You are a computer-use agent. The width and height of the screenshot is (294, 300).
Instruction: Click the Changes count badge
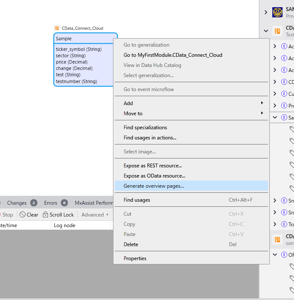point(34,203)
